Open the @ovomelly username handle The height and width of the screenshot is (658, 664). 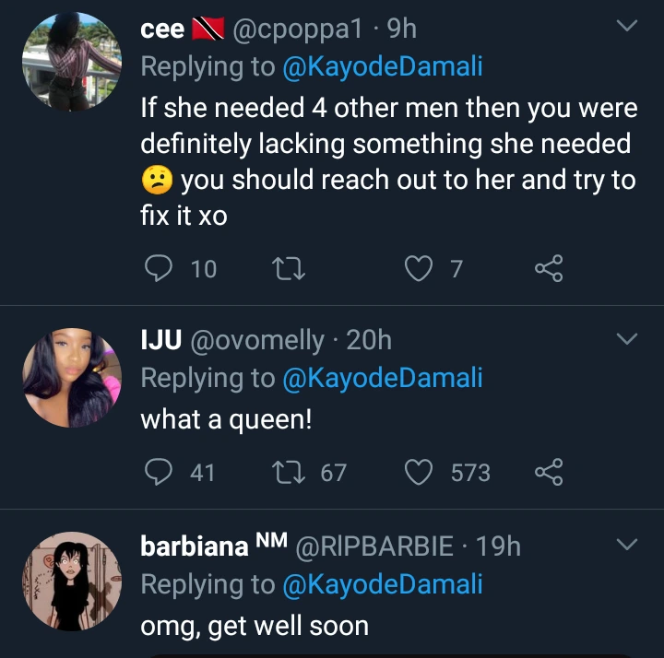(x=257, y=341)
